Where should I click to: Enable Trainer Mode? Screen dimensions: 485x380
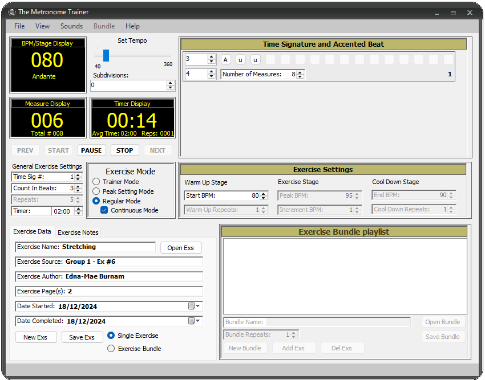pyautogui.click(x=95, y=182)
